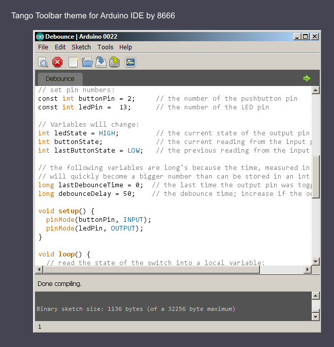Viewport: 334px width, 347px height.
Task: Click console scrollbar up arrow
Action: click(x=315, y=296)
